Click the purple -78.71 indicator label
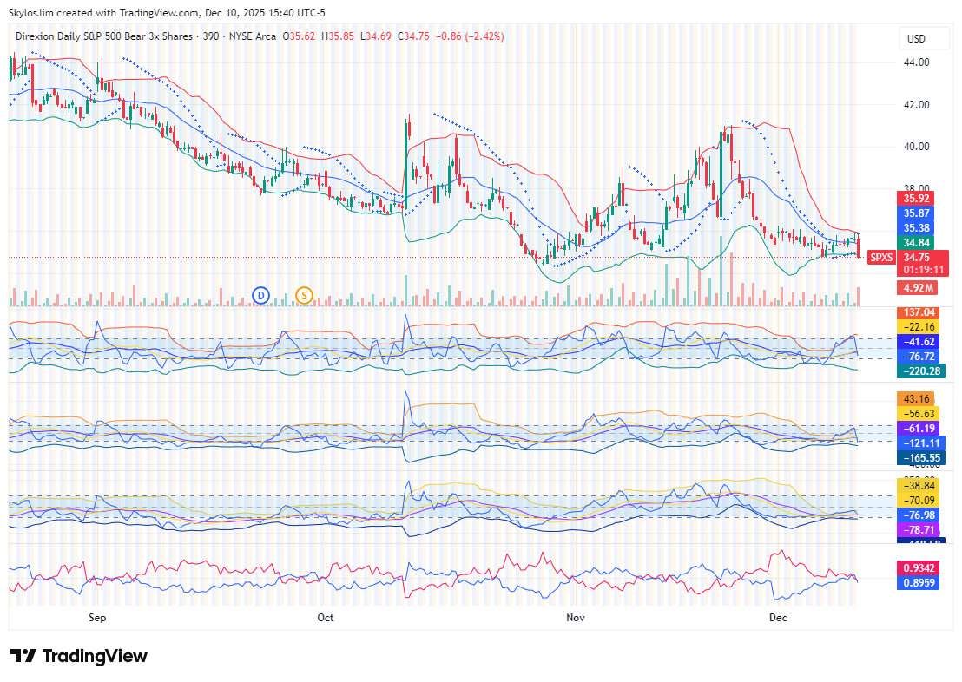962x682 pixels. [919, 529]
